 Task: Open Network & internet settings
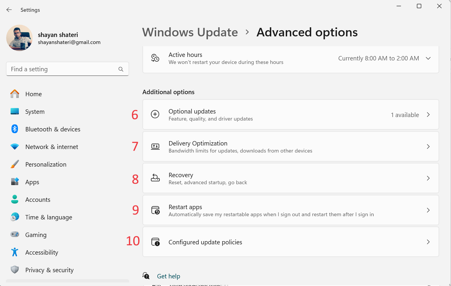point(52,147)
